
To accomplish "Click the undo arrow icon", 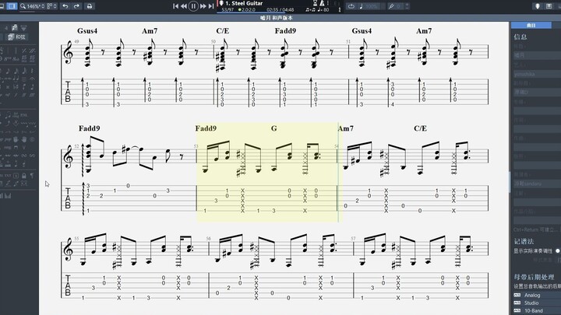I will pyautogui.click(x=64, y=6).
